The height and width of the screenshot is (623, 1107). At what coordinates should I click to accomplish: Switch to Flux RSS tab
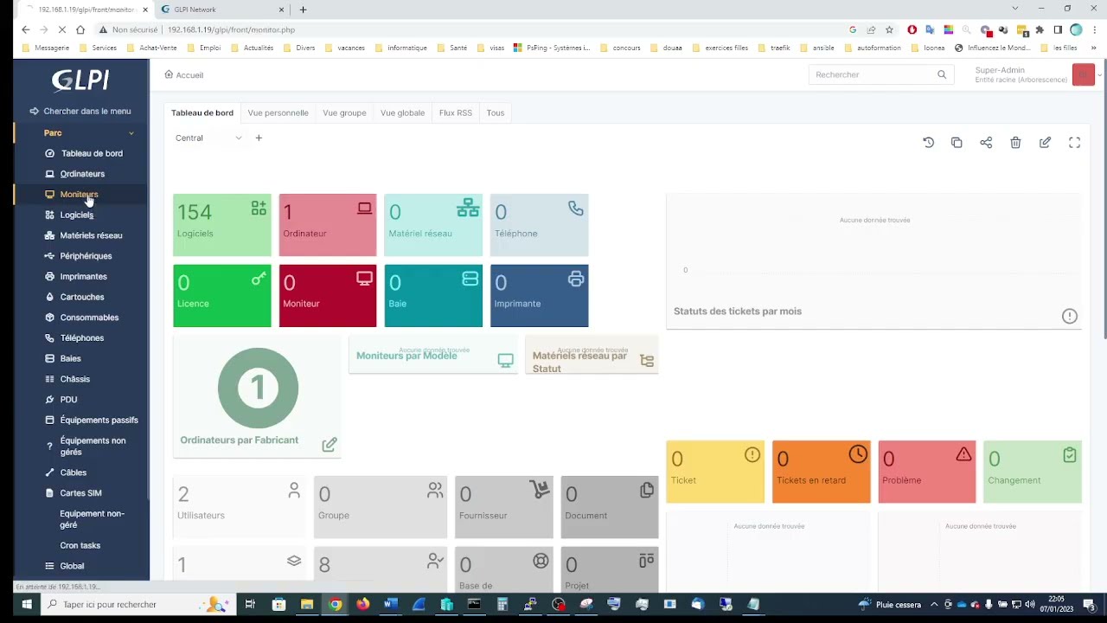(456, 112)
